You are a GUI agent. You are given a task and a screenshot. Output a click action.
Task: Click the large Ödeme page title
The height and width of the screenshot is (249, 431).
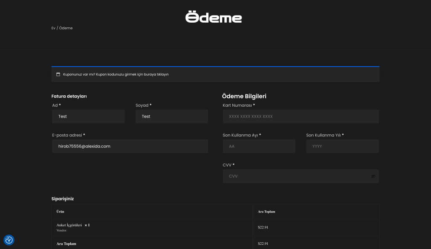[214, 17]
